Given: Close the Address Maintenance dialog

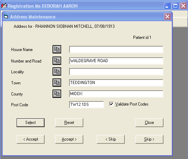Looking at the screenshot, I should tap(167, 17).
